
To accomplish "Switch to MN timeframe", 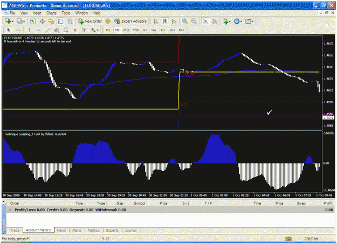I will [181, 30].
